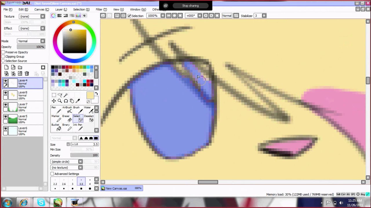371x208 pixels.
Task: Open the Stabilizer value dropdown
Action: click(264, 16)
